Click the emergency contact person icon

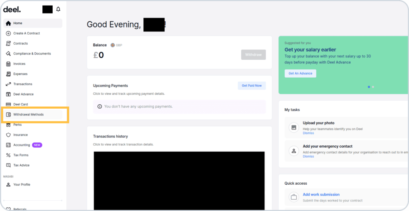(x=294, y=151)
